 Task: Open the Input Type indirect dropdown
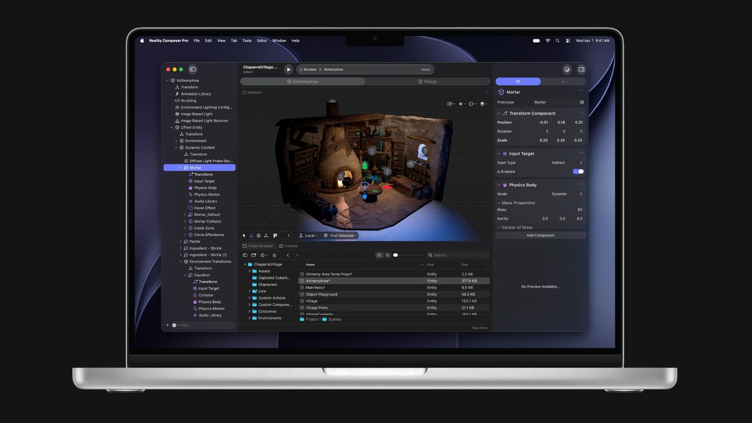click(x=567, y=163)
